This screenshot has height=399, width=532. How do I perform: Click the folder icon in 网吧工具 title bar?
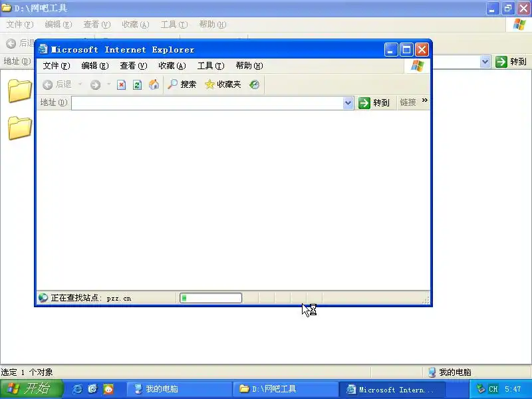7,8
